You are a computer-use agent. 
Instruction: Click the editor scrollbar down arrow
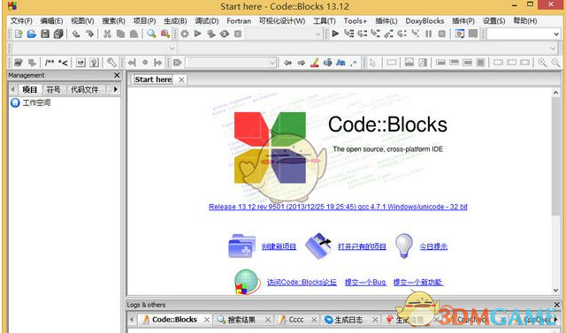[556, 290]
